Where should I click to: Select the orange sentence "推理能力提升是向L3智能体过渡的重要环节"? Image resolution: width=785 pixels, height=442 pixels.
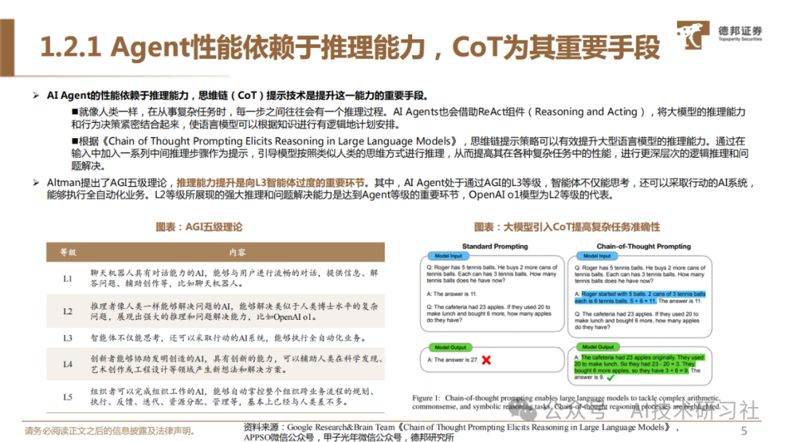(x=270, y=182)
